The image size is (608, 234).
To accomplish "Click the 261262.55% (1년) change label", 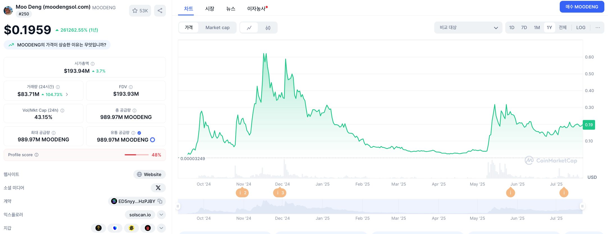I will [x=77, y=30].
